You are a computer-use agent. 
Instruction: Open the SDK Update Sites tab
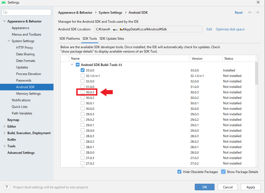pyautogui.click(x=112, y=39)
